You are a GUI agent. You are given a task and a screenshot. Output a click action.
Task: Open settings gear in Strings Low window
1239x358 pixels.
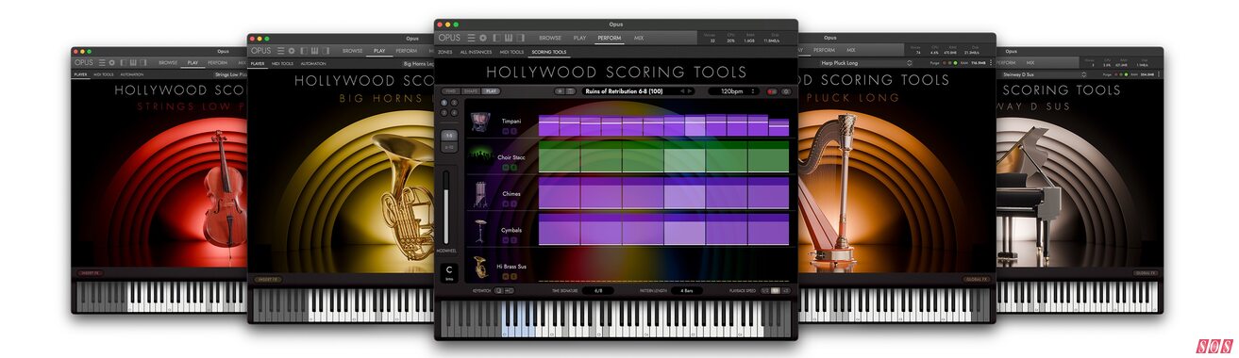click(x=111, y=62)
